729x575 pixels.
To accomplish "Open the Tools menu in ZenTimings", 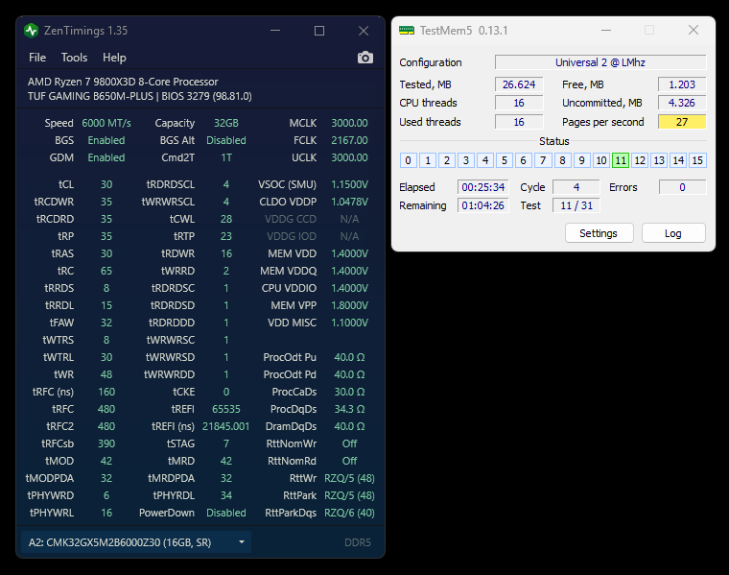I will 75,58.
